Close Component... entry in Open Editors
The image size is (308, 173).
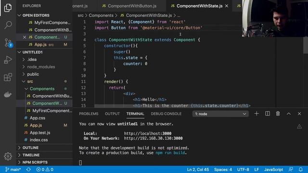(25, 37)
